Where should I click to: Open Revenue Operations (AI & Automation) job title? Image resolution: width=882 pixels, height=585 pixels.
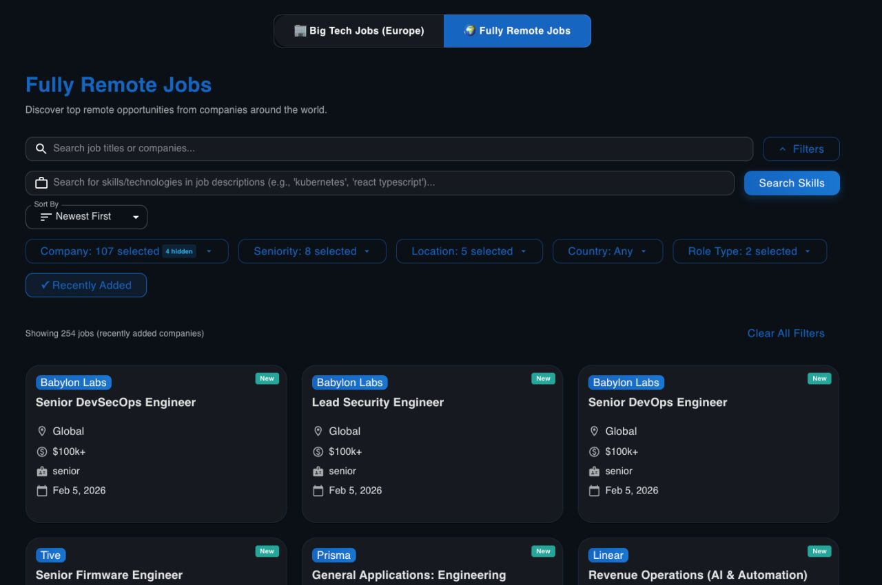[698, 575]
